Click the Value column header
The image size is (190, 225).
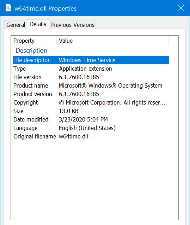pyautogui.click(x=113, y=41)
